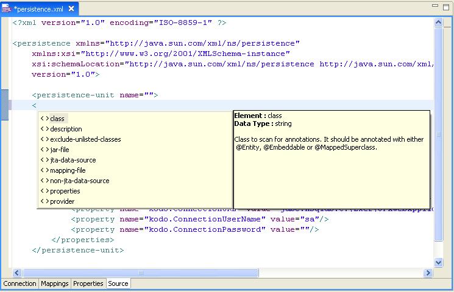This screenshot has width=454, height=292.
Task: Click the exclude-unlisted-classes element icon
Action: 44,139
